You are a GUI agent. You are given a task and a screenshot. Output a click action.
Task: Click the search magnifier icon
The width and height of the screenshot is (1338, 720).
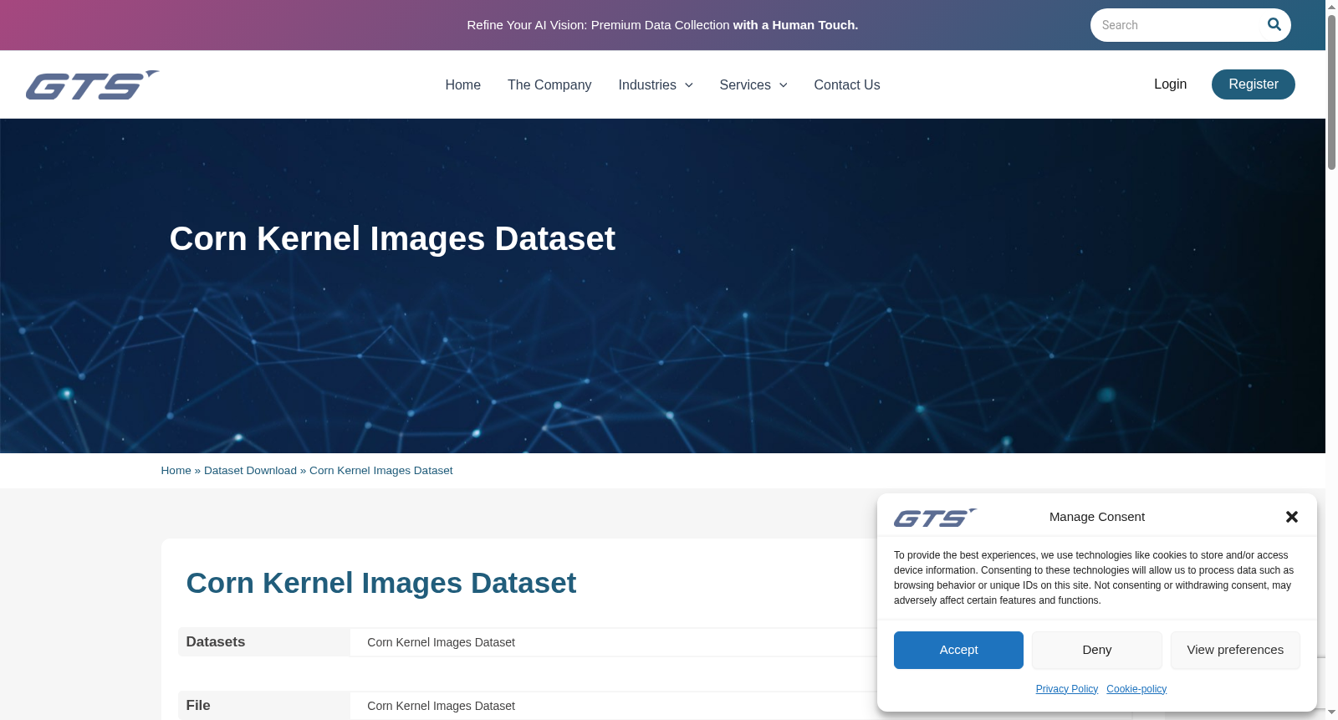tap(1274, 24)
